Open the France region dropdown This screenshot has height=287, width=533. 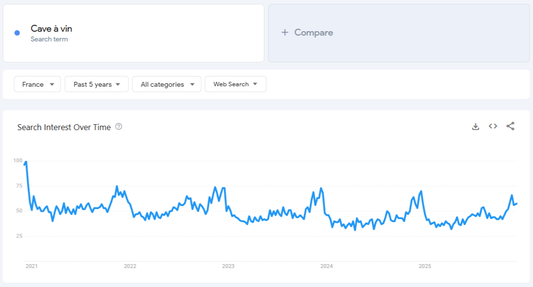pos(37,84)
